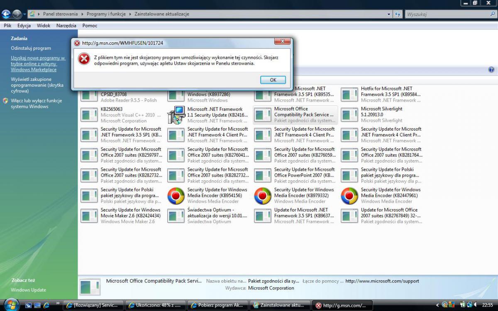The image size is (498, 311).
Task: Click the blue help question mark icon
Action: tap(491, 70)
